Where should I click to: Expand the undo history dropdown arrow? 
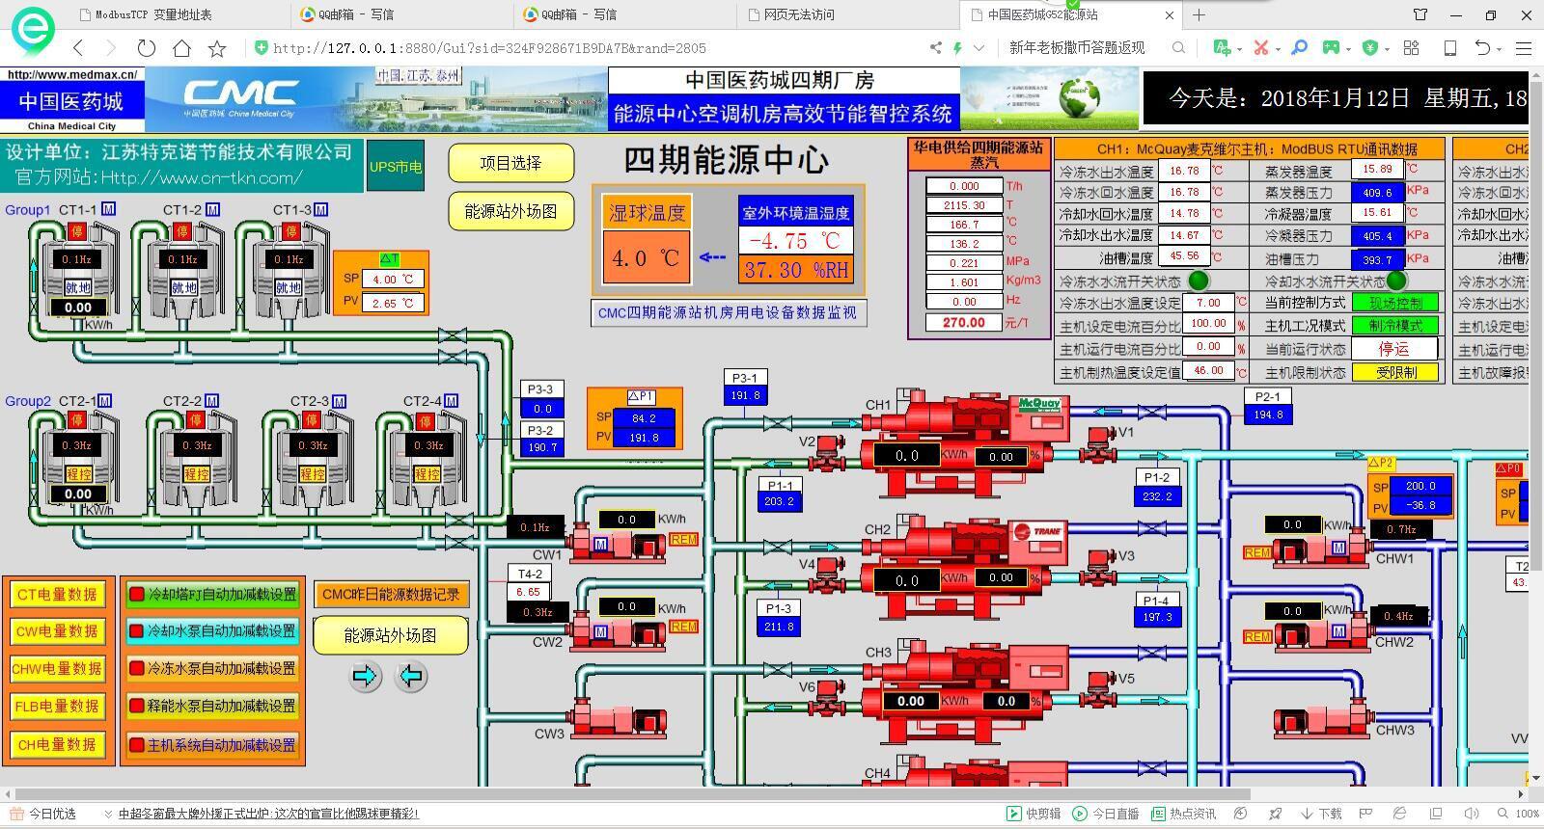point(1499,48)
